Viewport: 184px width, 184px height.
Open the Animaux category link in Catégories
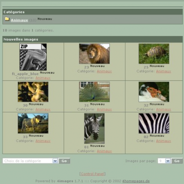19,20
